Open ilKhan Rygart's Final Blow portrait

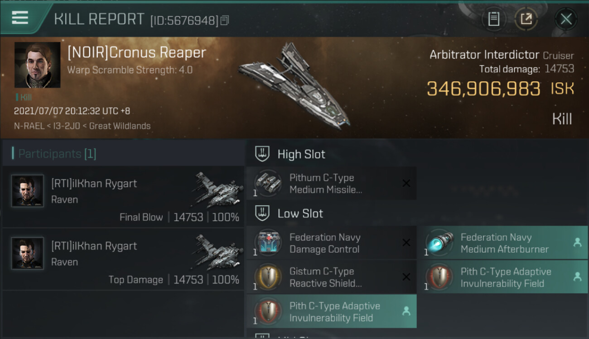coord(27,191)
